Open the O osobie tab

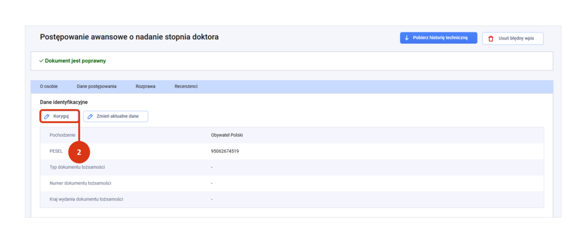click(x=48, y=86)
